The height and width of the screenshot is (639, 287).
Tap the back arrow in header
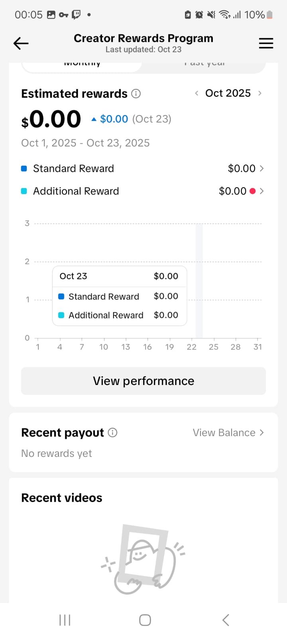[21, 43]
